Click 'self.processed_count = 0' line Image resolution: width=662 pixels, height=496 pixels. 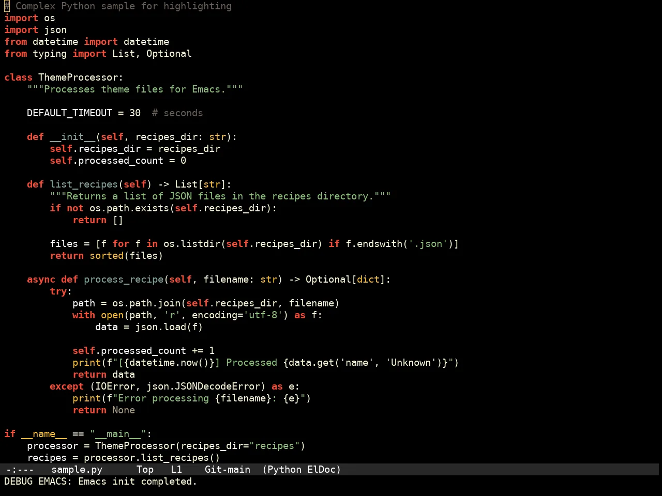[118, 161]
